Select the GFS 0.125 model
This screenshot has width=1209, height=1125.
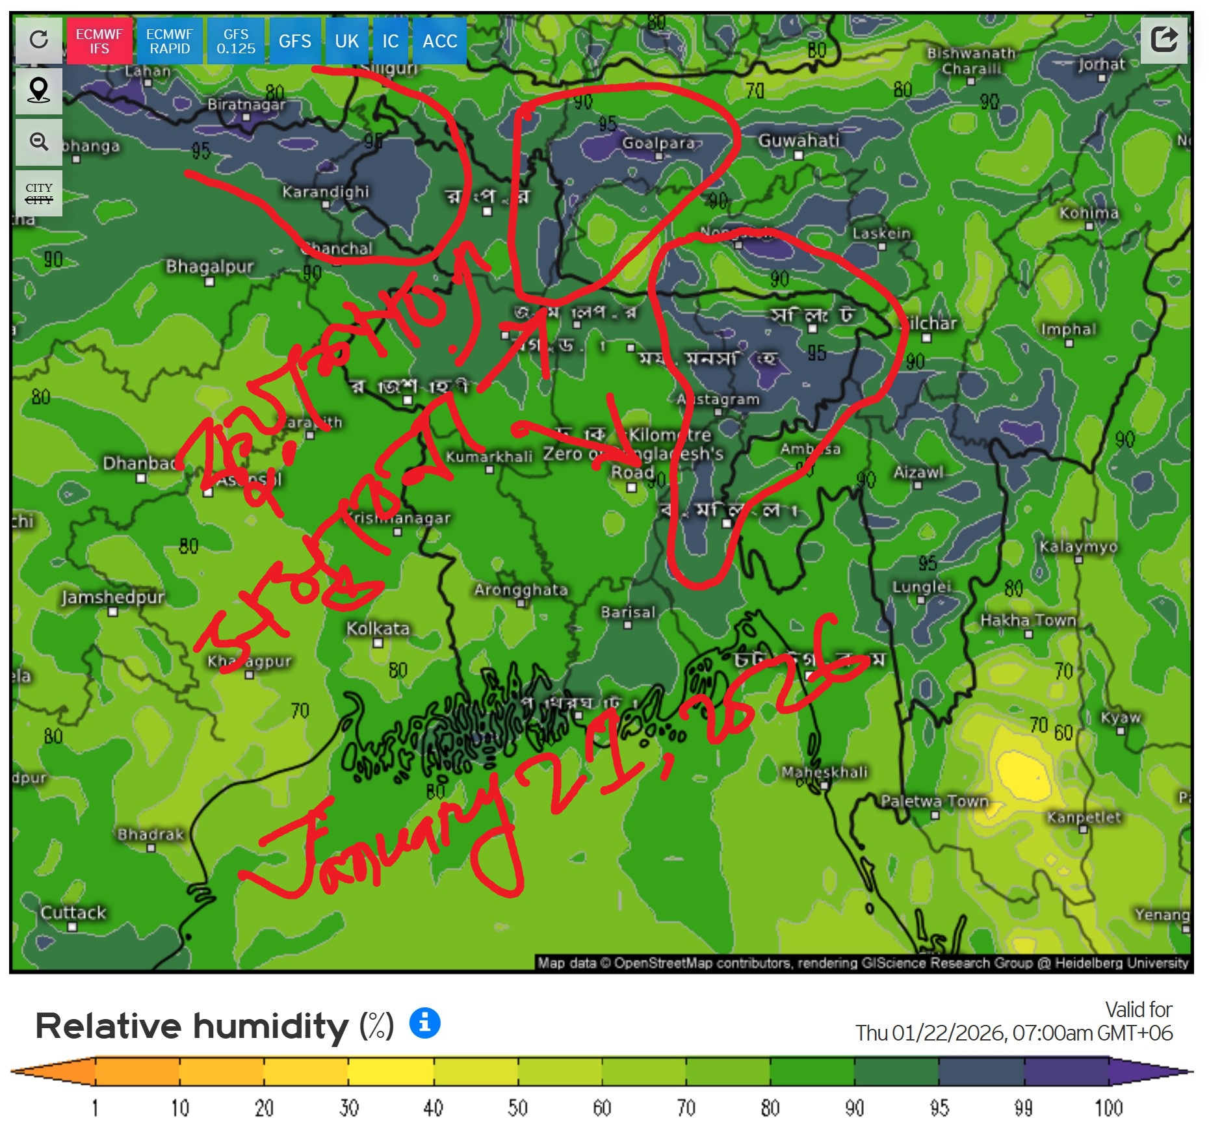tap(236, 42)
